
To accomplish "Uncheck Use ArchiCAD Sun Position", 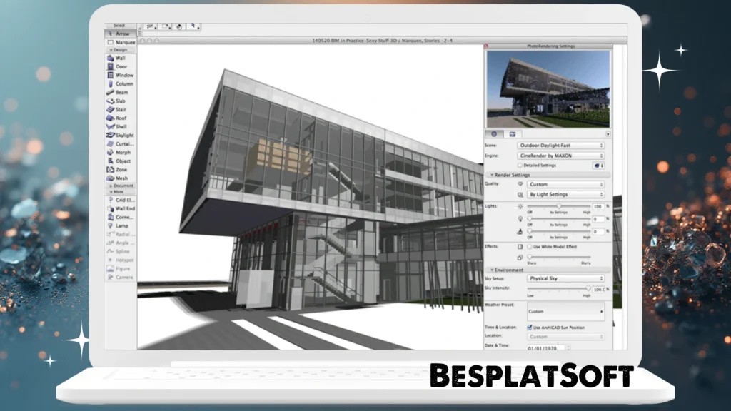I will (x=528, y=328).
